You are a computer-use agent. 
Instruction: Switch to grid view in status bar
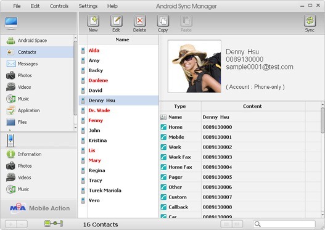(x=237, y=224)
